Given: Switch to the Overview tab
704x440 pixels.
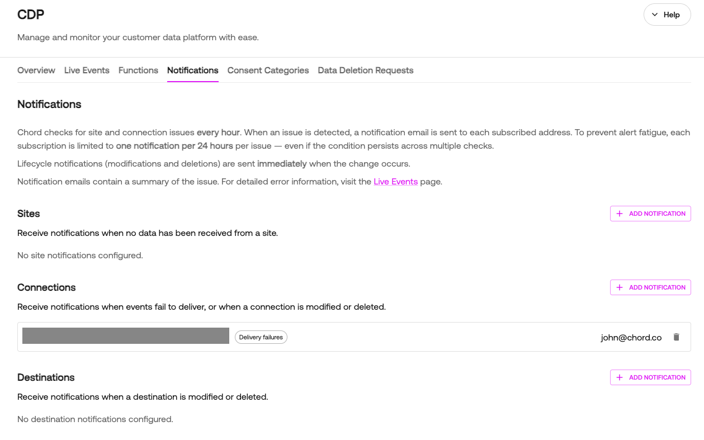Looking at the screenshot, I should point(36,70).
